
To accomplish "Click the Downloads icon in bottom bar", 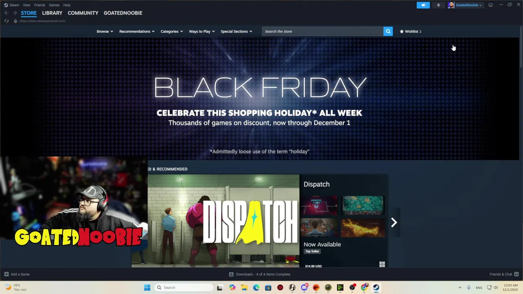I will (x=231, y=274).
